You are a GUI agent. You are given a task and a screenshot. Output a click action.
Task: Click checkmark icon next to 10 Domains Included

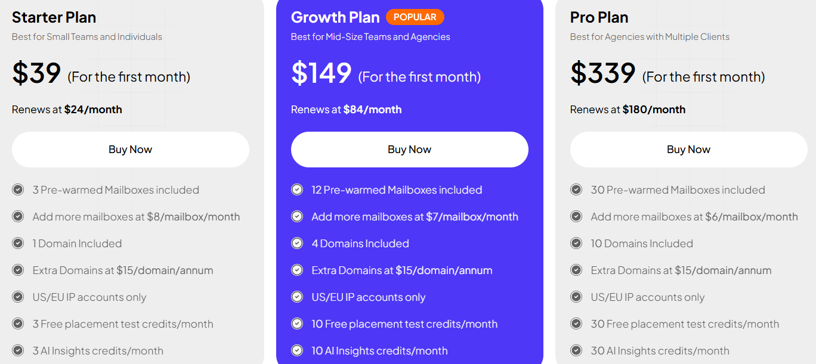point(576,243)
